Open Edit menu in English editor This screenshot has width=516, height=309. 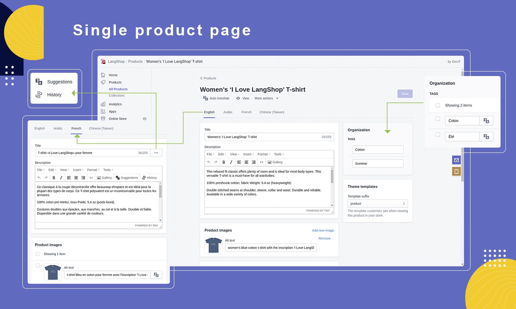[222, 154]
